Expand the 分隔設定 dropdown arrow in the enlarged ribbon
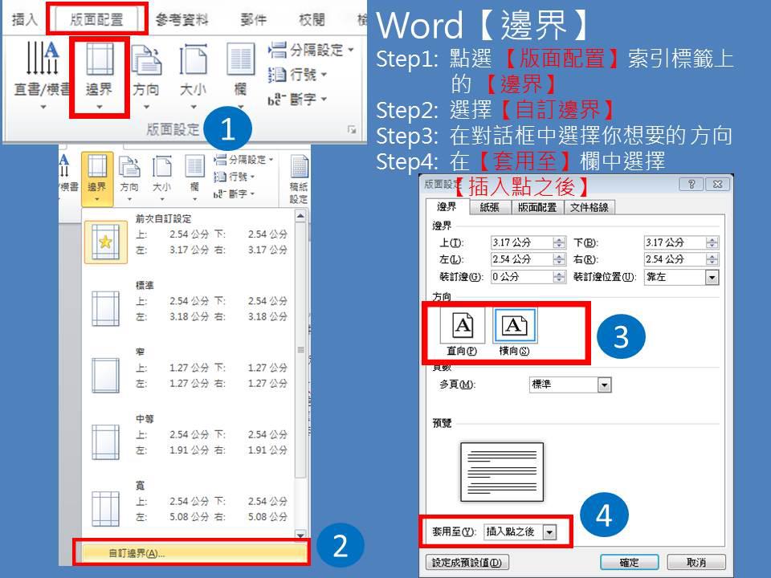This screenshot has height=578, width=771. click(351, 50)
